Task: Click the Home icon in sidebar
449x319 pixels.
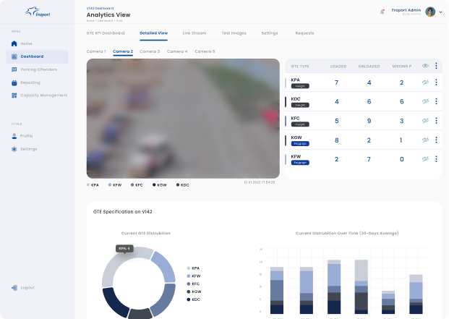Action: click(14, 43)
